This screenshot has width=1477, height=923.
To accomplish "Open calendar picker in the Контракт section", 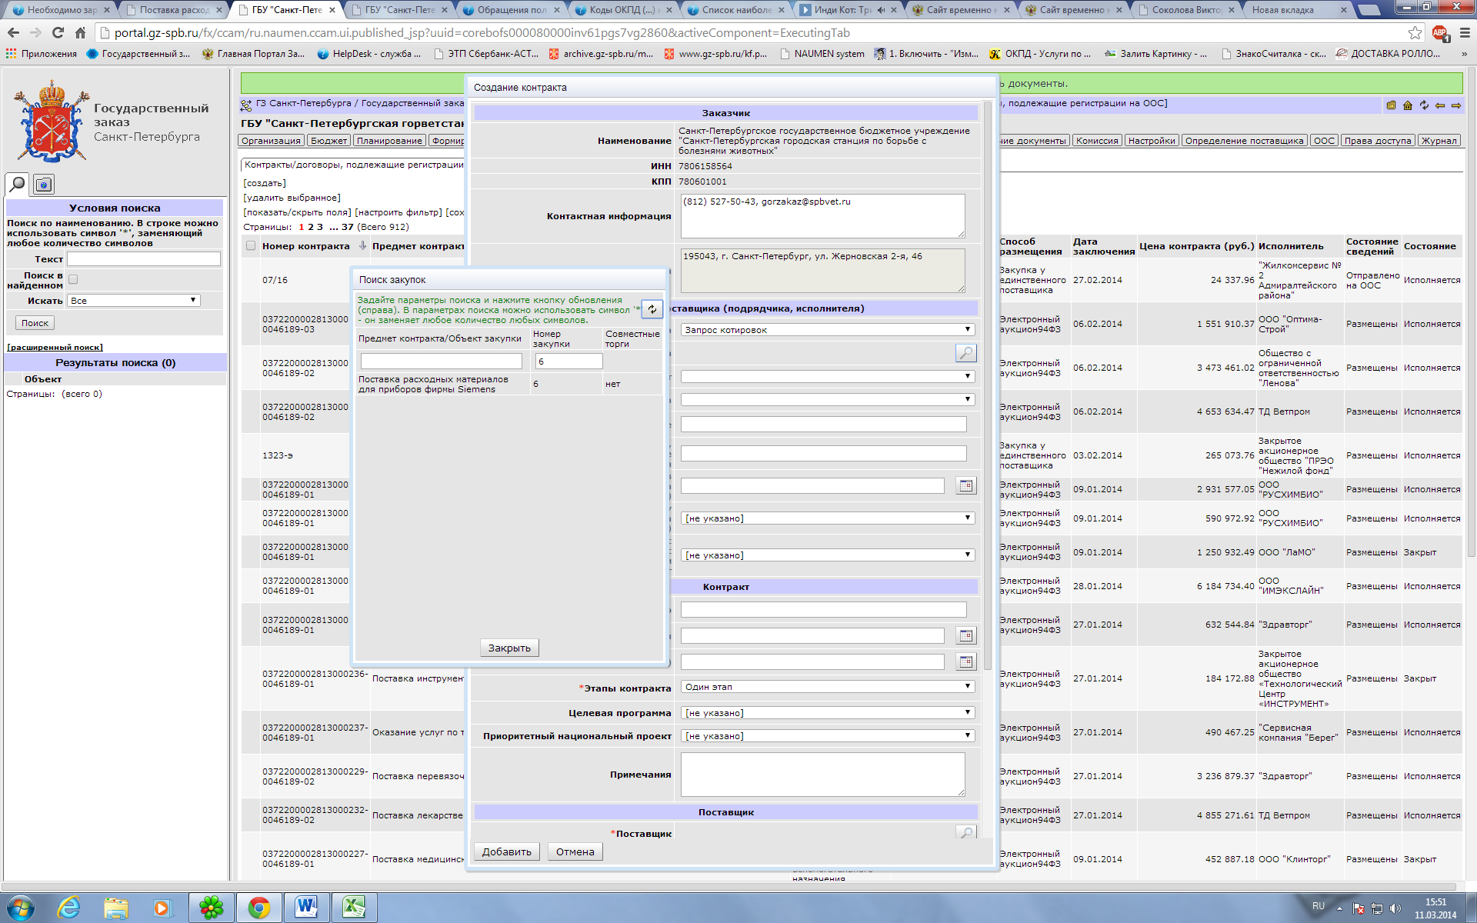I will [x=965, y=635].
